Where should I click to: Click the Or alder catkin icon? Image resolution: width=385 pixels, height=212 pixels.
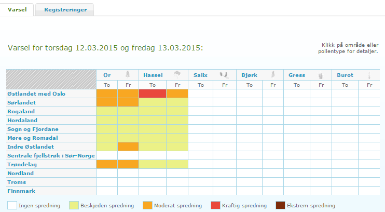click(x=128, y=74)
